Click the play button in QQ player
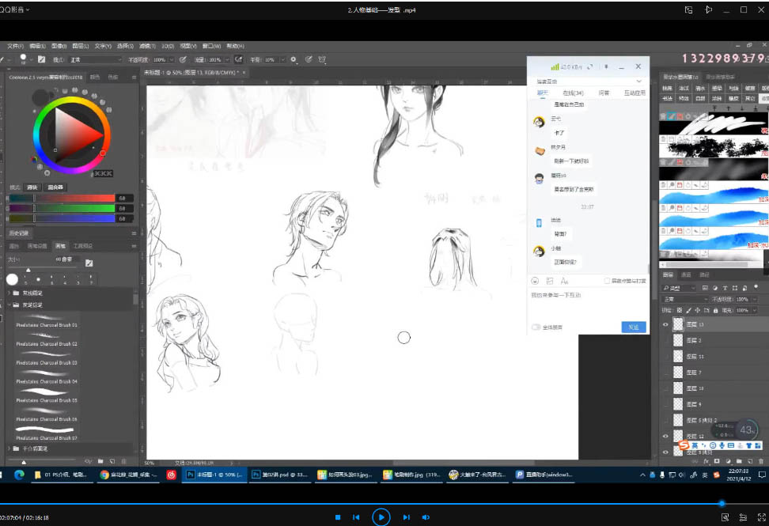The image size is (769, 526). pos(381,517)
